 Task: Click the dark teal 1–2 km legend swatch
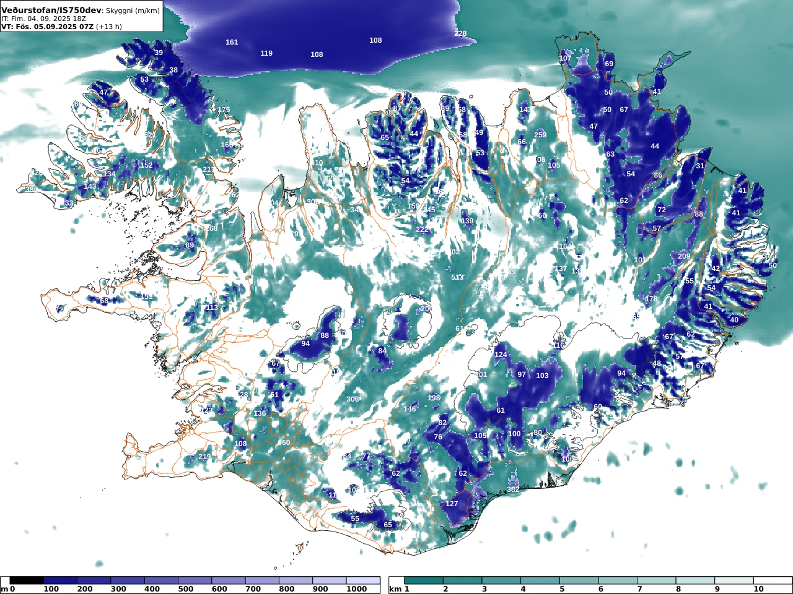pos(424,580)
